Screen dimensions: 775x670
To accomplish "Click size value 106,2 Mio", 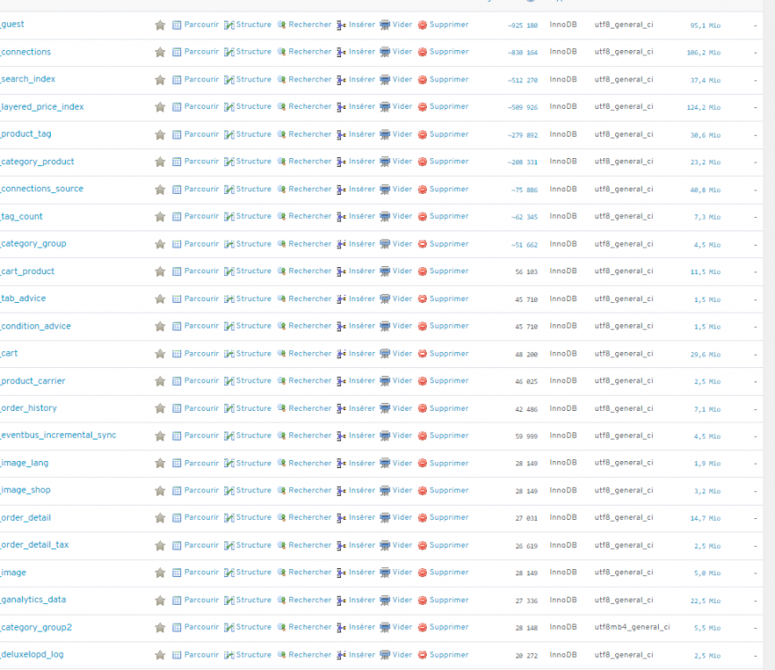I will click(x=704, y=53).
